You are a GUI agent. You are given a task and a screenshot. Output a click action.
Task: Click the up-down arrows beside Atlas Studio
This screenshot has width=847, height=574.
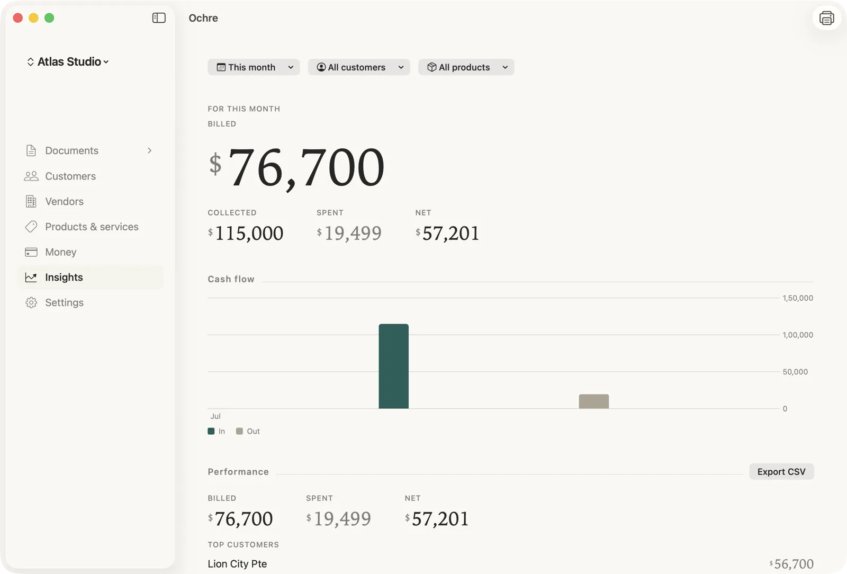[31, 61]
